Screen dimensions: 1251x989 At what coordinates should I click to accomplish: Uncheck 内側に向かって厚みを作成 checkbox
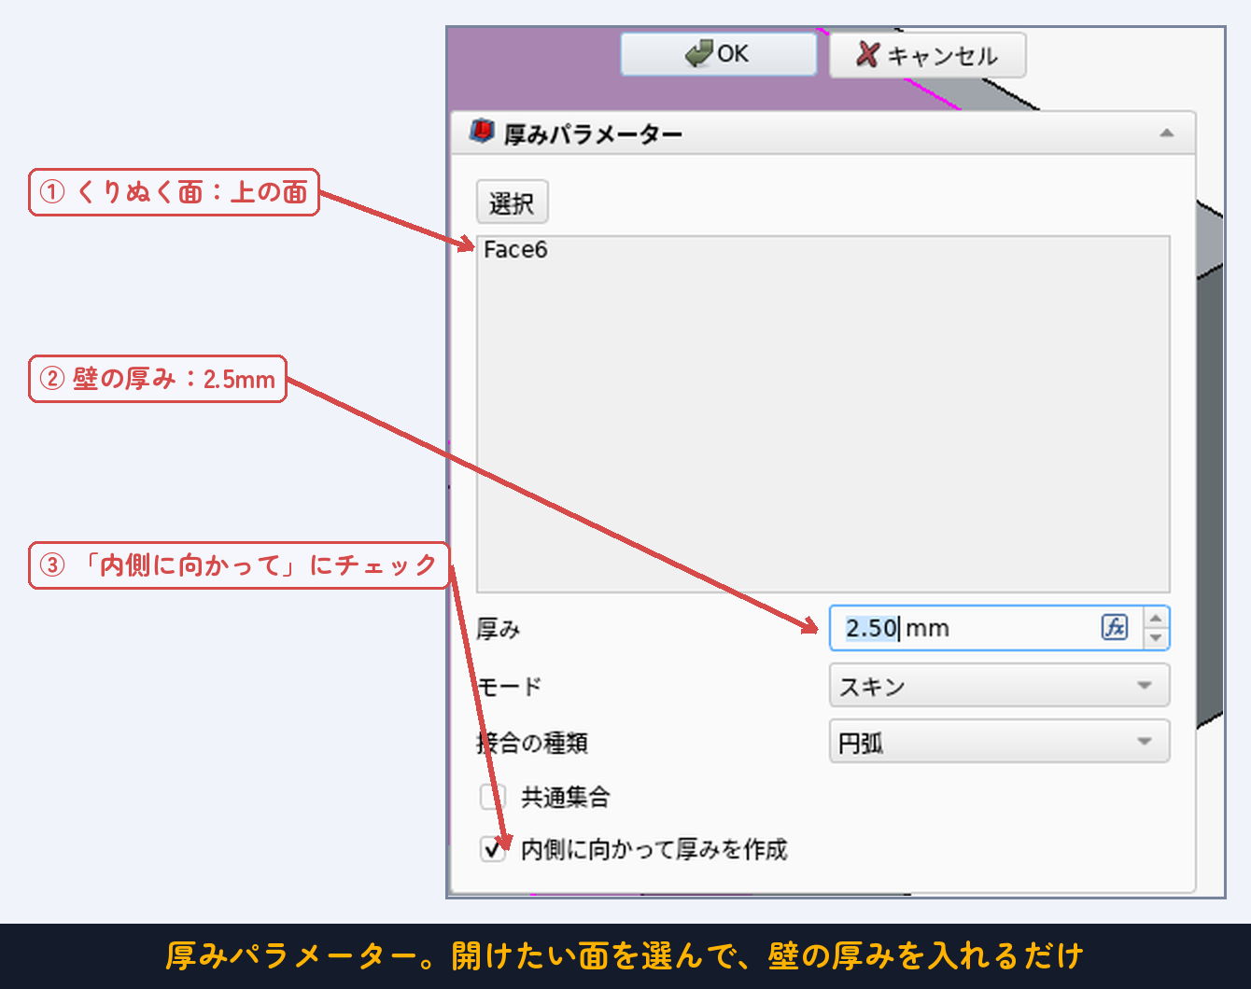(x=492, y=849)
